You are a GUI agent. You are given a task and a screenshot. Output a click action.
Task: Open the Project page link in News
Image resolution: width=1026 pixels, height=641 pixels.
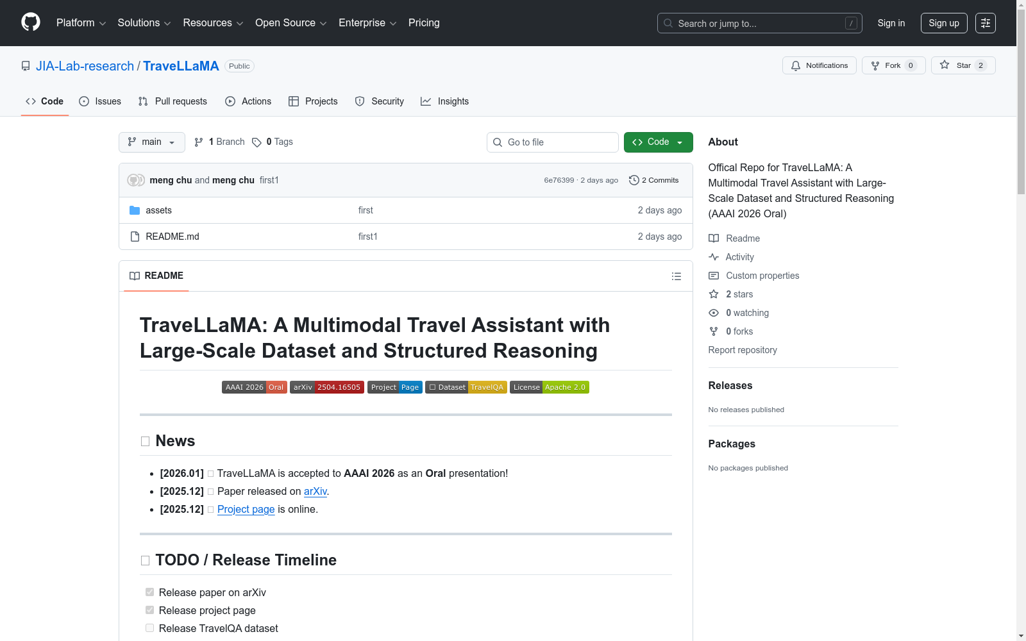246,509
